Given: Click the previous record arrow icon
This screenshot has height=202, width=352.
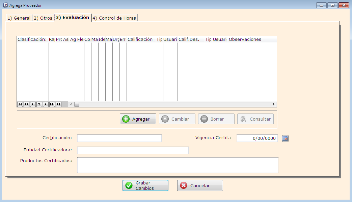Looking at the screenshot, I should [x=33, y=104].
